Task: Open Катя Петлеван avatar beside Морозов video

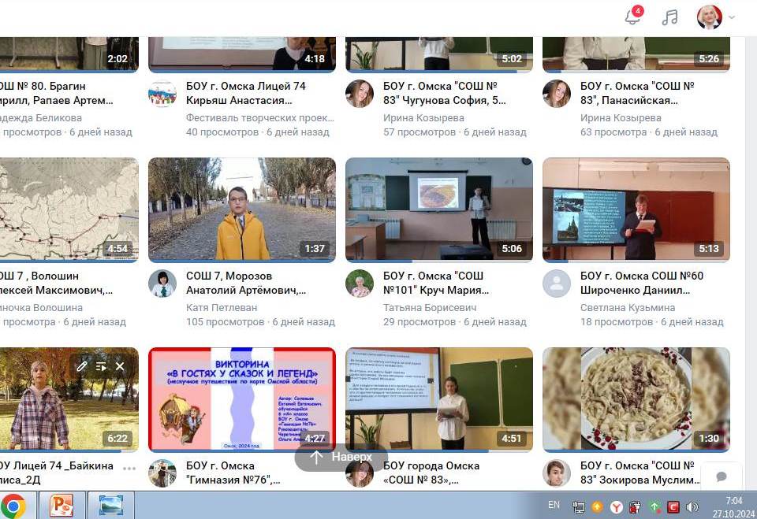Action: [162, 284]
